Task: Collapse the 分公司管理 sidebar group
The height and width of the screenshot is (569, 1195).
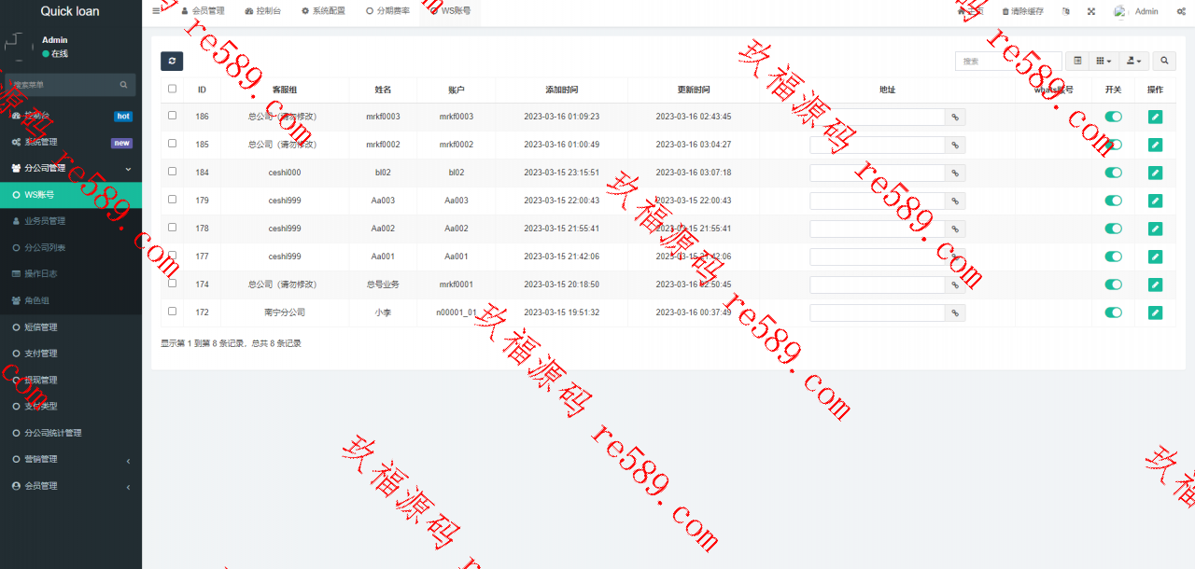Action: pos(71,168)
